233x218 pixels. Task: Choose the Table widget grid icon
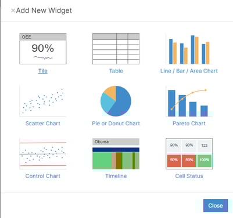(116, 49)
